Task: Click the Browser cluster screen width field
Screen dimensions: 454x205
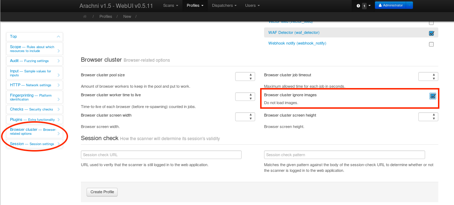Action: pyautogui.click(x=245, y=117)
